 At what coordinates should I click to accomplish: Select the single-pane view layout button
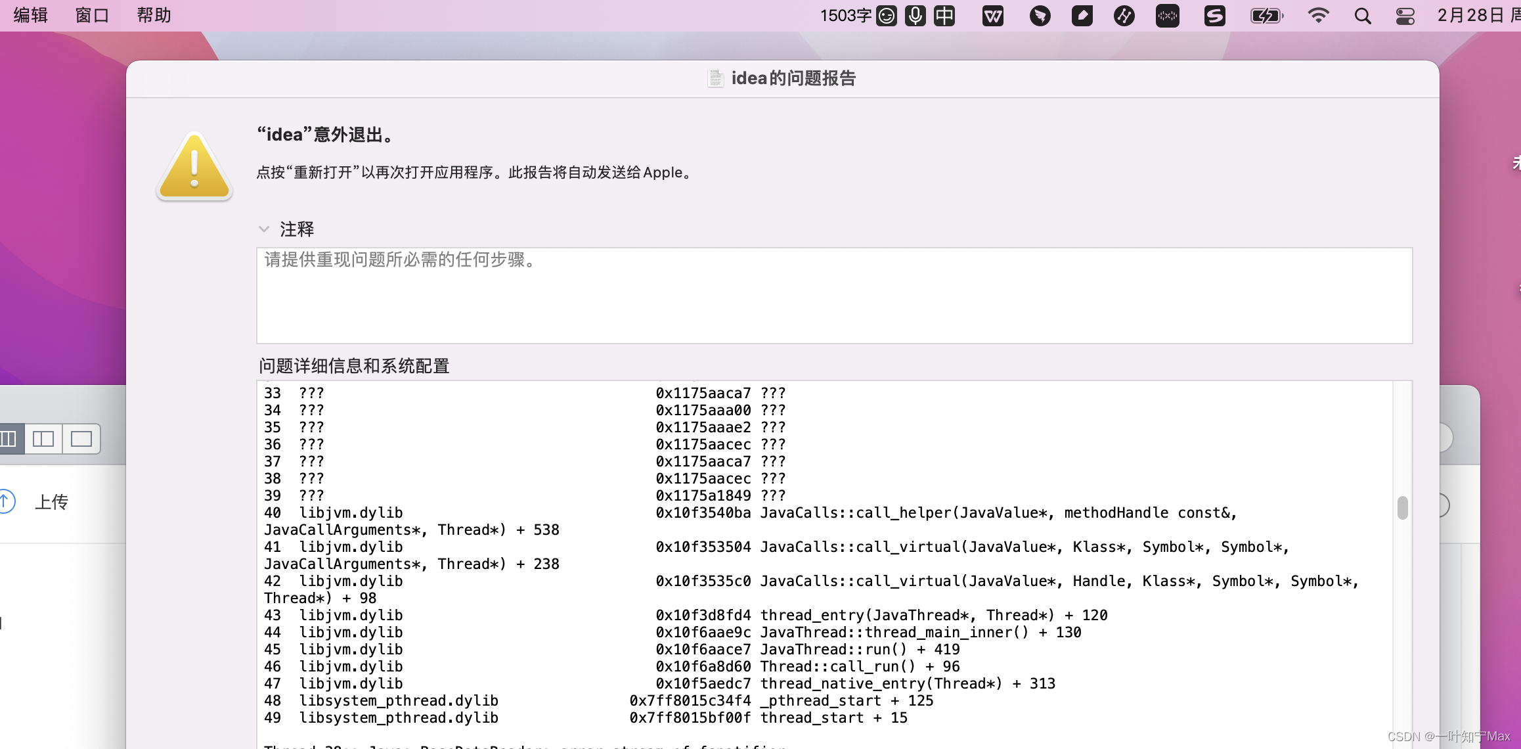pyautogui.click(x=81, y=439)
